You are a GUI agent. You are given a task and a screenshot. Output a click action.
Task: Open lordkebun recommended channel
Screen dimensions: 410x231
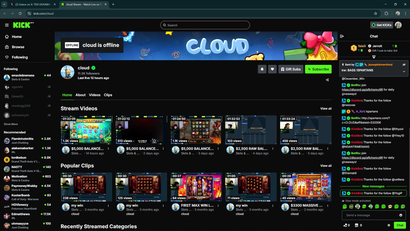coord(27,159)
